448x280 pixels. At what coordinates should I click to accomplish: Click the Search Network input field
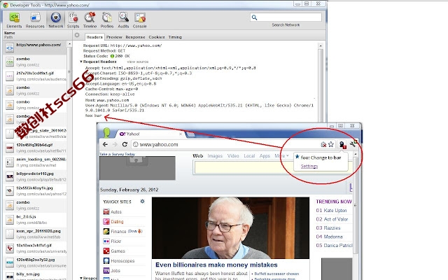(x=286, y=17)
